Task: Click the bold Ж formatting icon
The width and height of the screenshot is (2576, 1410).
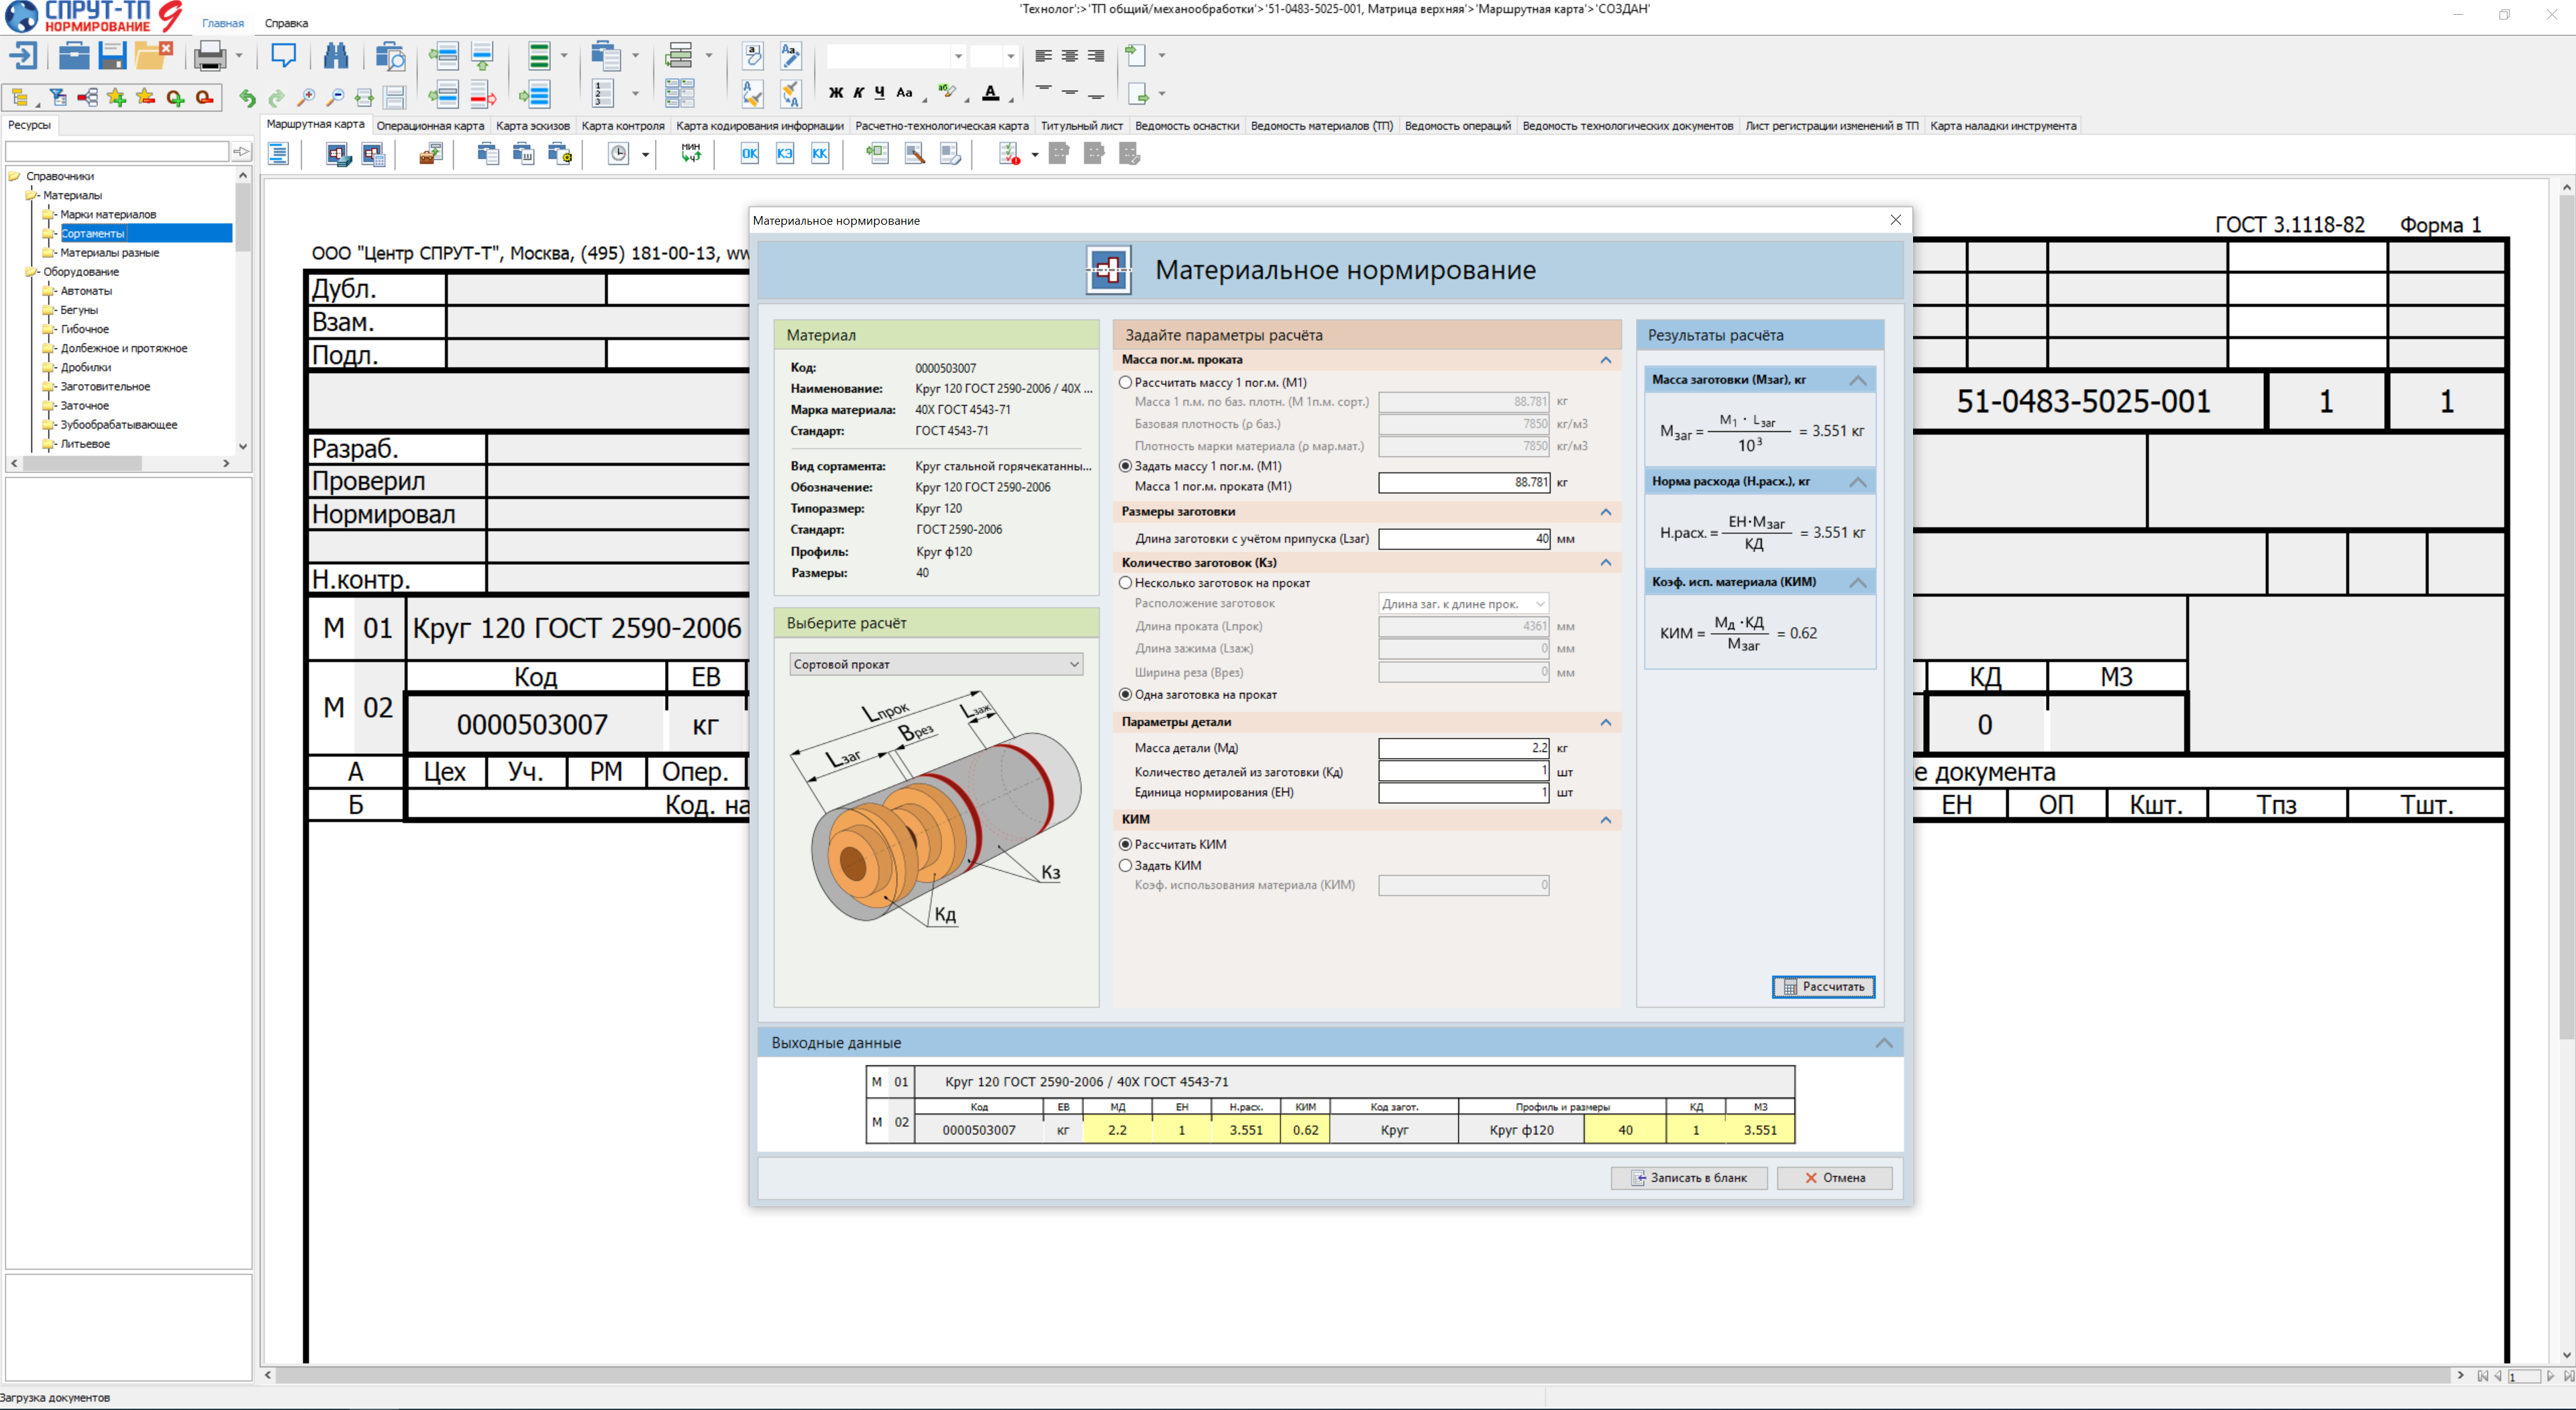Action: (836, 93)
